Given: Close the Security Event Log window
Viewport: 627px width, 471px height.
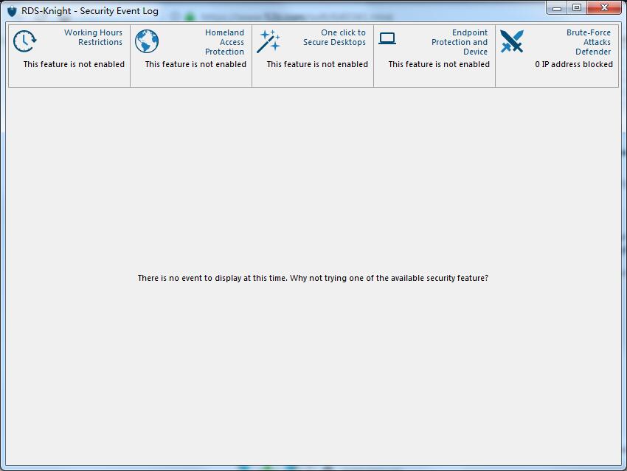Looking at the screenshot, I should tap(604, 7).
